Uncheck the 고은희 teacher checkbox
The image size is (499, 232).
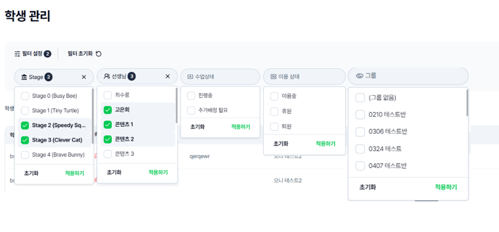click(108, 110)
